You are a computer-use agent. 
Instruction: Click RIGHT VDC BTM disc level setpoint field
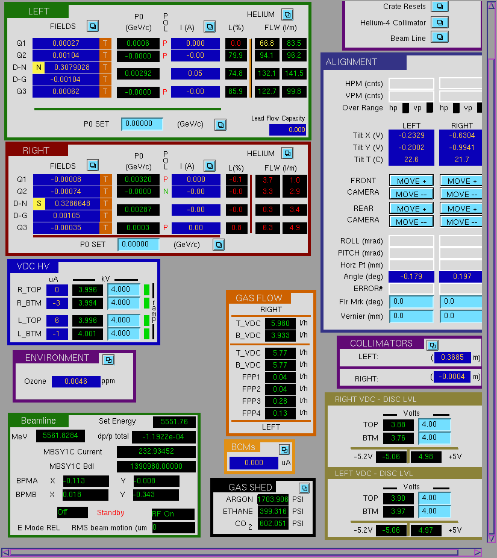434,437
